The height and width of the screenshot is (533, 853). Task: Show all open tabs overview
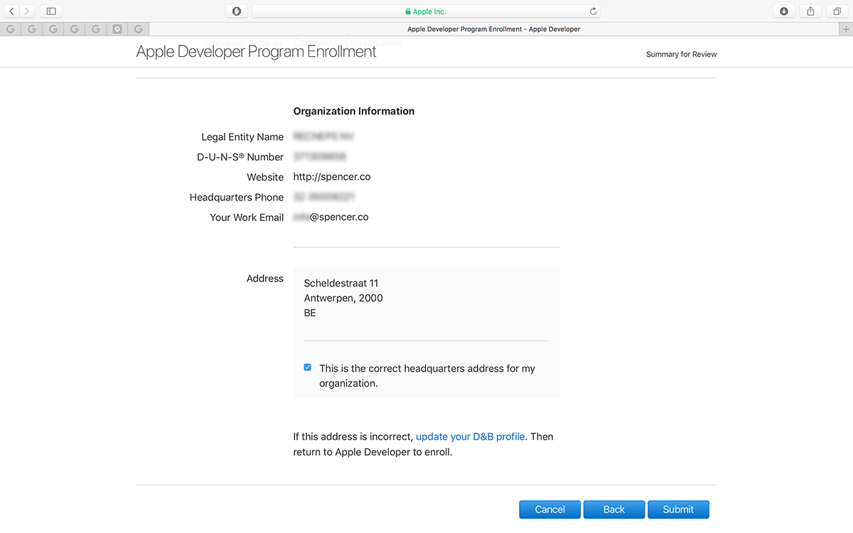coord(837,11)
